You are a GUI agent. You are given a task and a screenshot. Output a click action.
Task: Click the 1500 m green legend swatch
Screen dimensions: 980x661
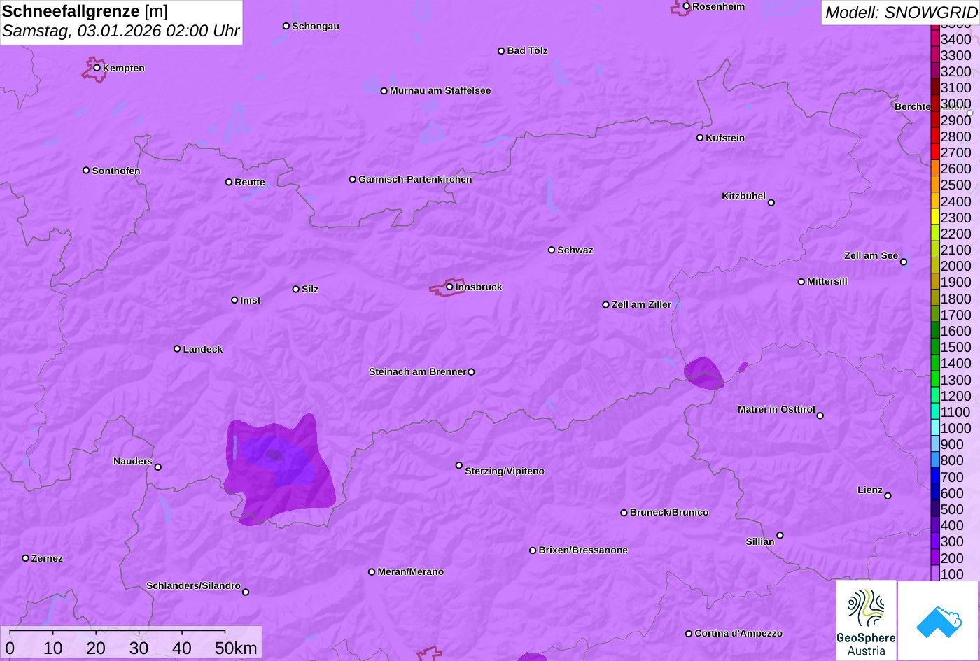(x=935, y=347)
